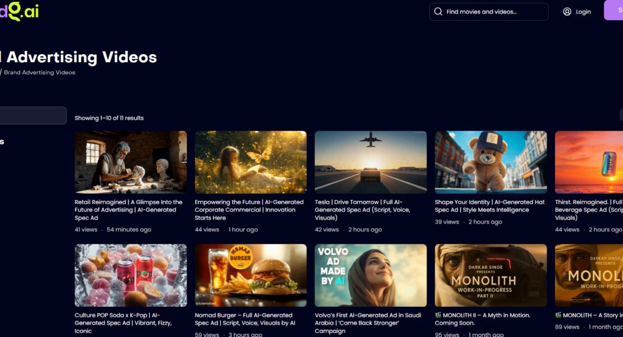Screen dimensions: 623x337
Task: Click the 95 views count
Action: (447, 334)
